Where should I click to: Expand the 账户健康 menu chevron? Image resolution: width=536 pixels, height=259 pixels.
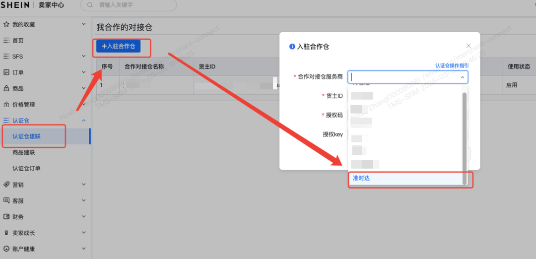coord(84,249)
